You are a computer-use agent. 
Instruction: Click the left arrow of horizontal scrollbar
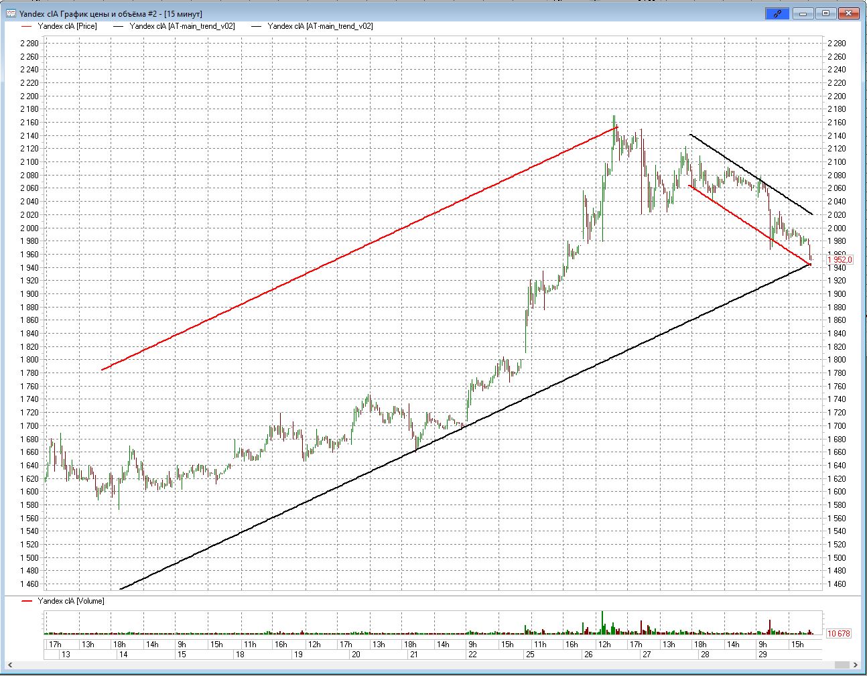(x=11, y=665)
